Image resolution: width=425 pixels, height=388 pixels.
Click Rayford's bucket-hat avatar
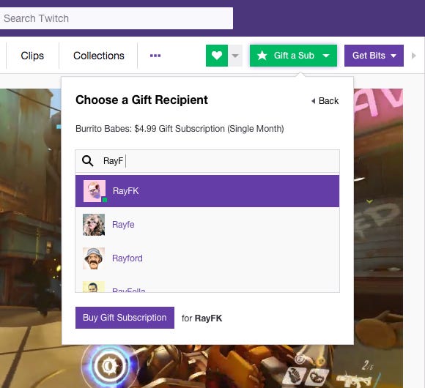[94, 258]
